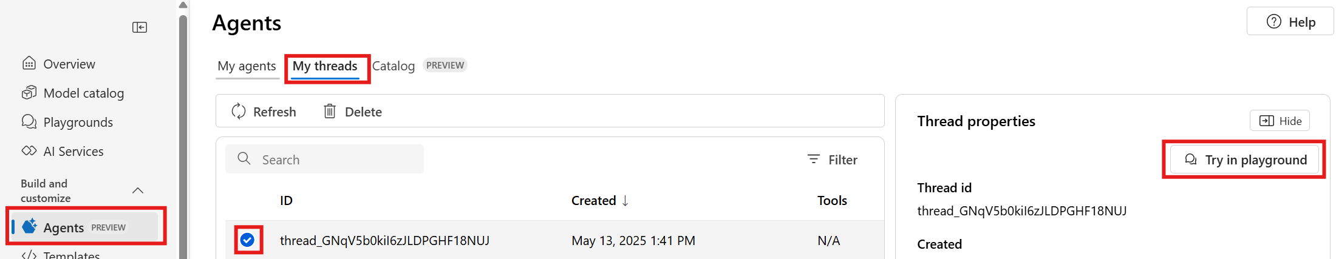The height and width of the screenshot is (259, 1336).
Task: Focus the thread Search field
Action: click(x=325, y=159)
